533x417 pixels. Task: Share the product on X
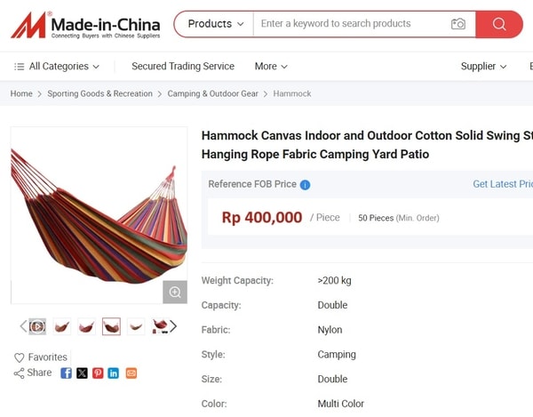pyautogui.click(x=82, y=373)
